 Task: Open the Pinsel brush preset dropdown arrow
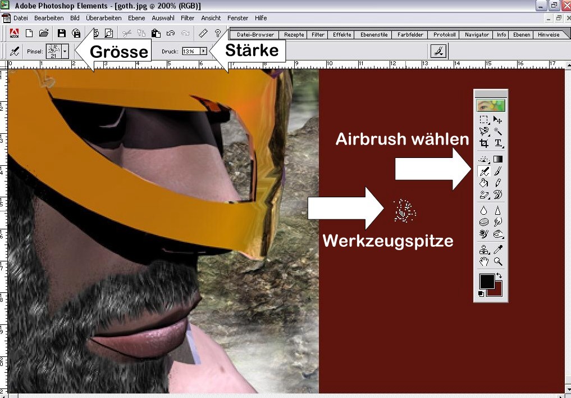click(x=65, y=51)
